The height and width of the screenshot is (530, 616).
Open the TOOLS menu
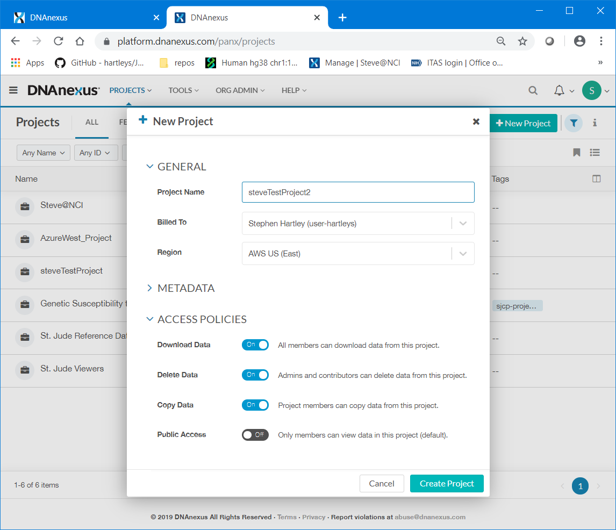(x=183, y=90)
